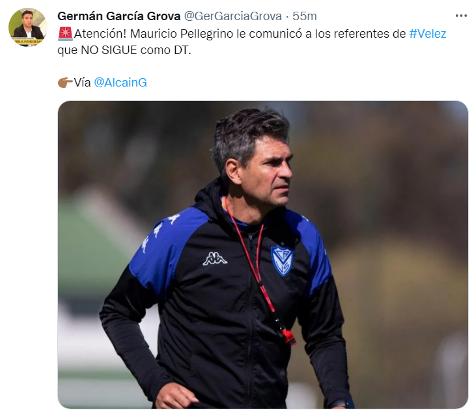Click the wristwatch at the photo's bottom edge
This screenshot has height=412, width=474.
point(342,404)
